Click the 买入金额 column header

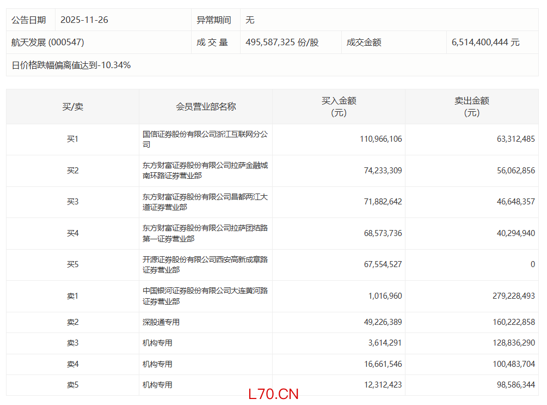point(339,106)
